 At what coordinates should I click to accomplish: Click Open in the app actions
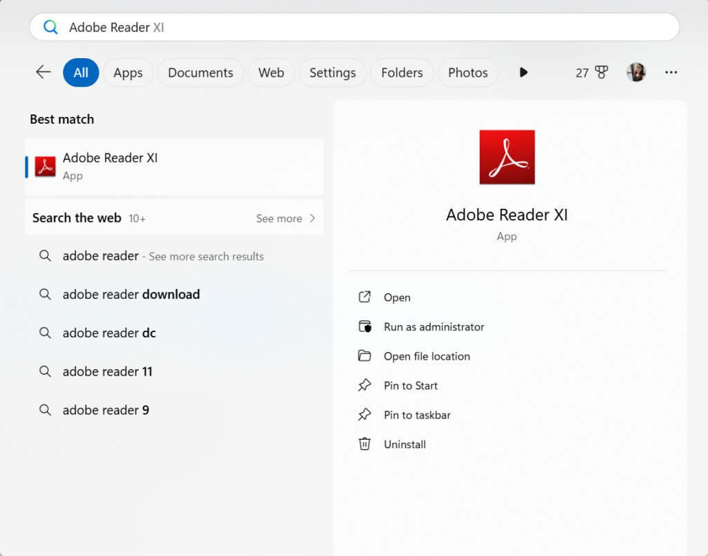[397, 297]
